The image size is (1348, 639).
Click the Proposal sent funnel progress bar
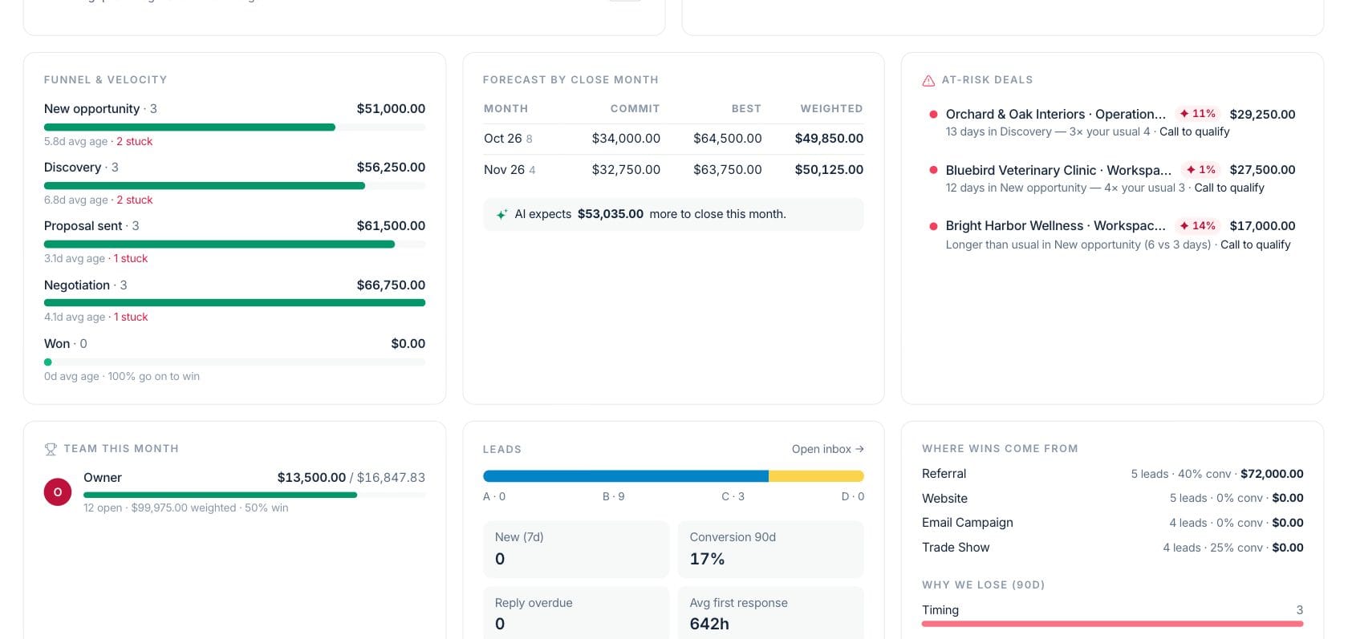[x=234, y=245]
